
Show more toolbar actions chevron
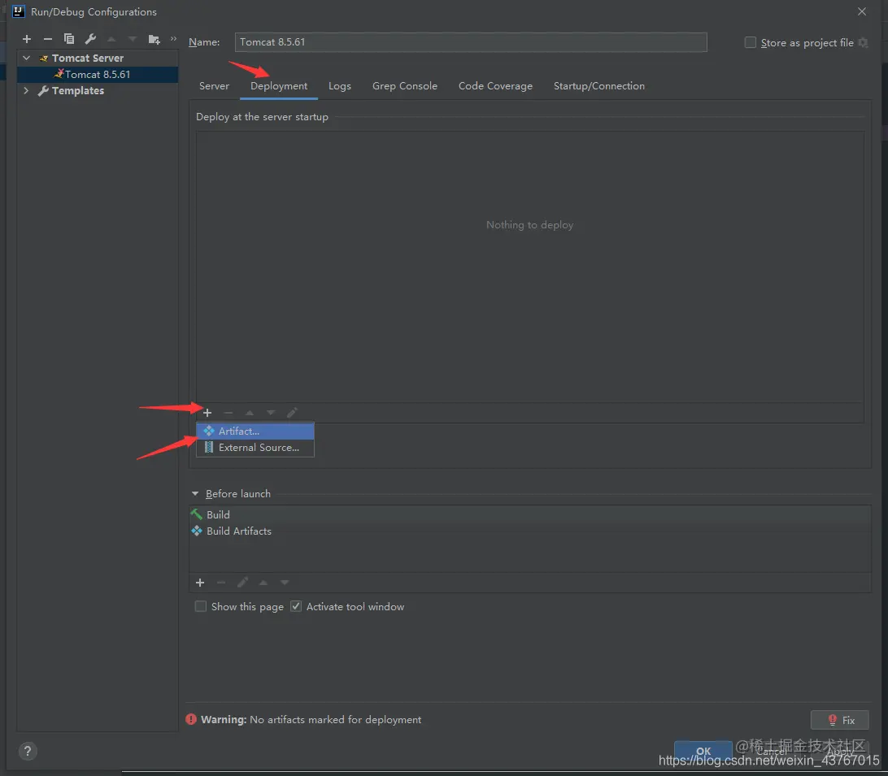(173, 38)
